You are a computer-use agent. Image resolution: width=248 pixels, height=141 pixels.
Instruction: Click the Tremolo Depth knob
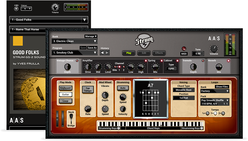click(x=193, y=67)
